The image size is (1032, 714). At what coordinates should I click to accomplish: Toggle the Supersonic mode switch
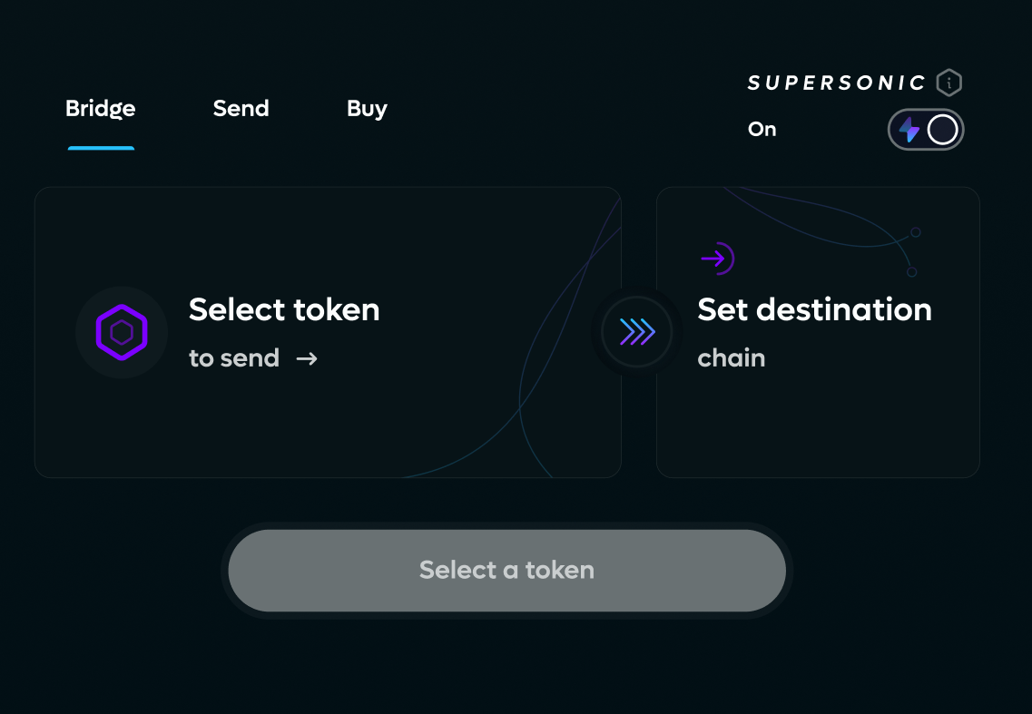(x=925, y=130)
